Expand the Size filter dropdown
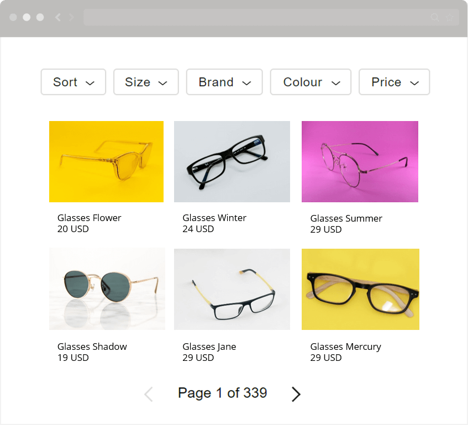Viewport: 468px width, 425px height. coord(146,82)
